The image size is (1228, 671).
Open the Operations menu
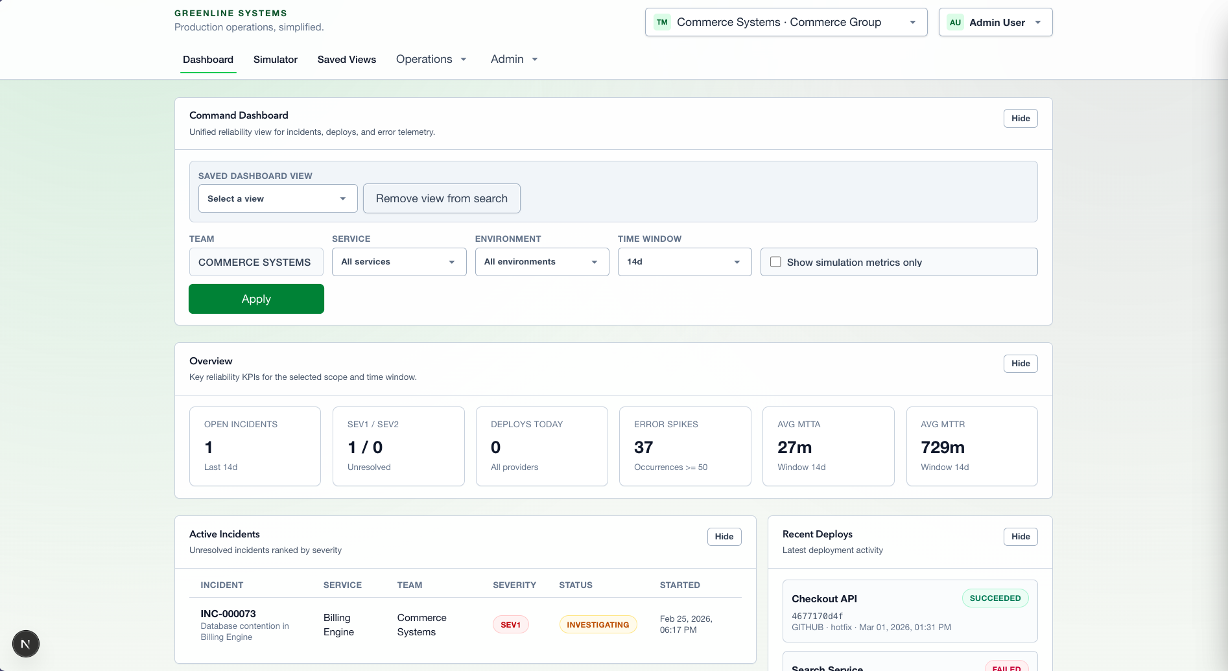click(431, 59)
